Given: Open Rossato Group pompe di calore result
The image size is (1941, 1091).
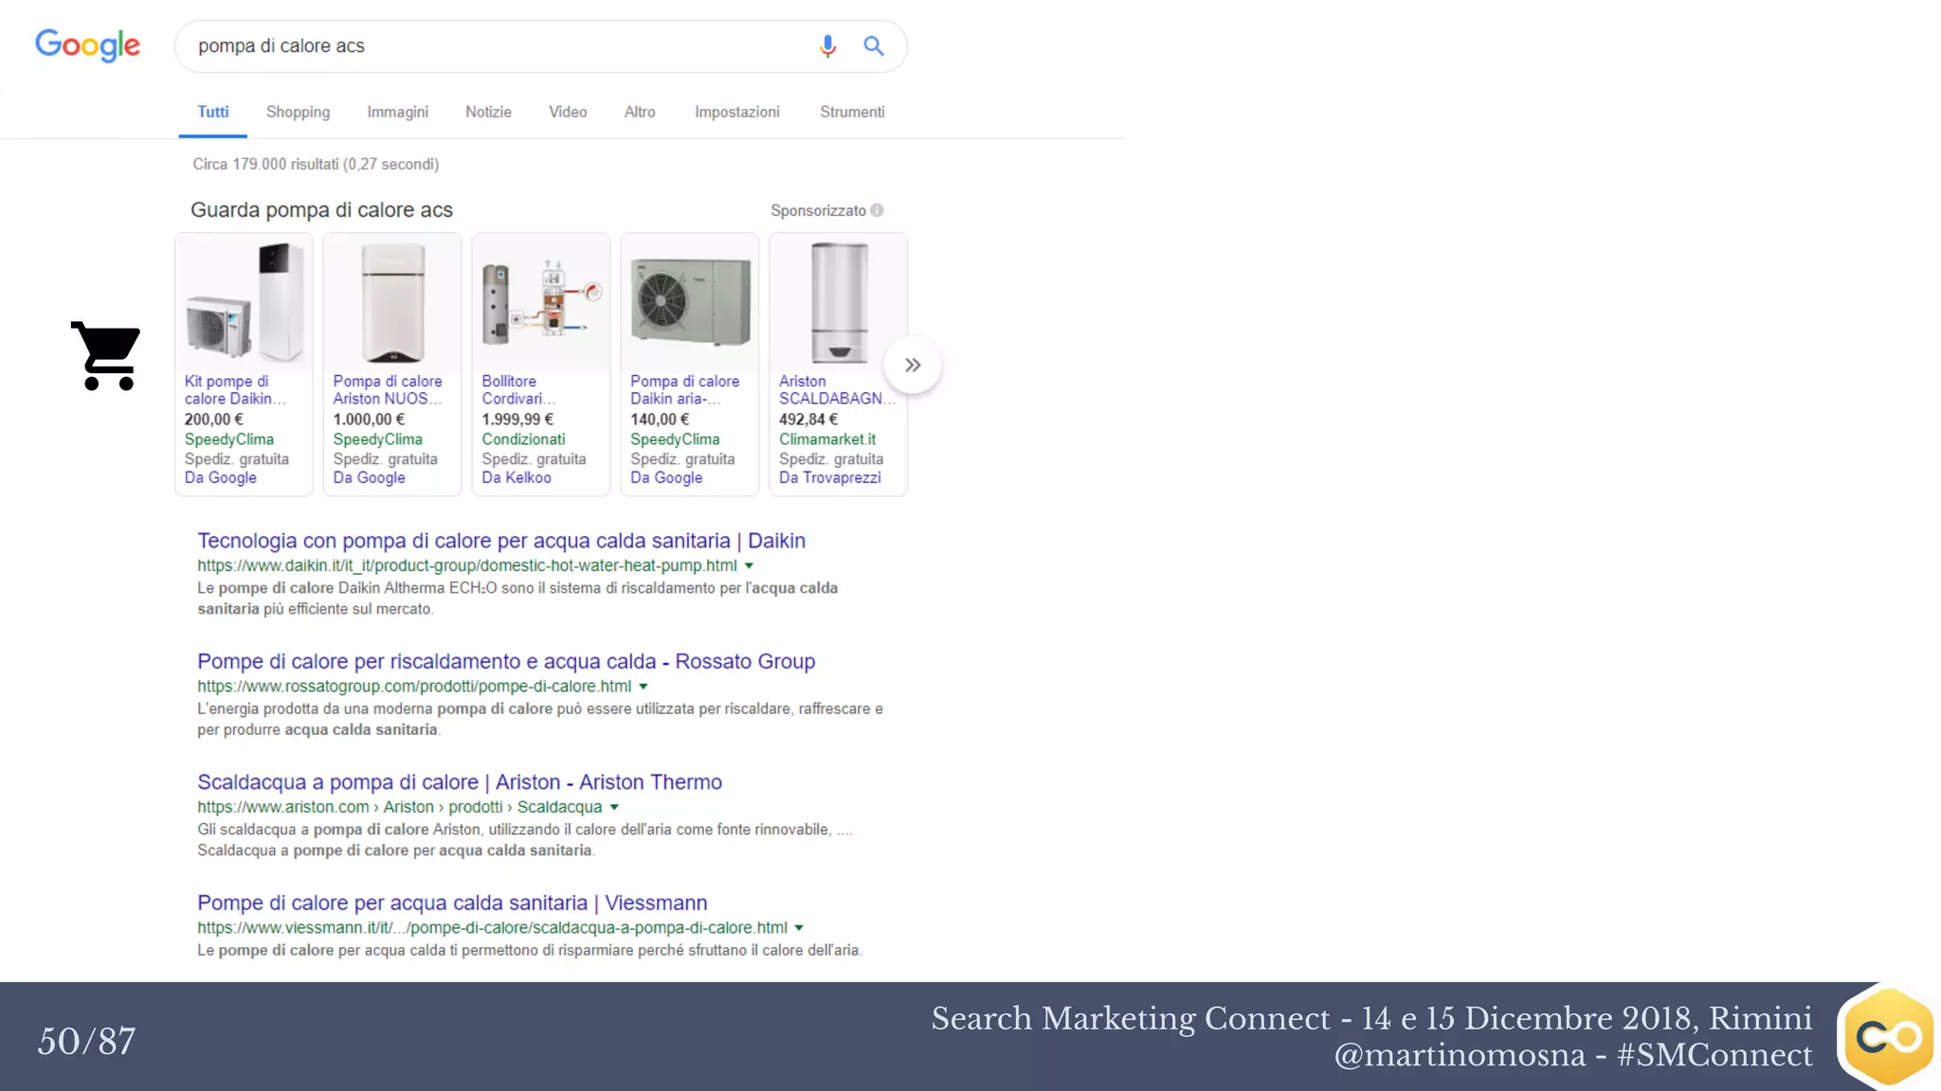Looking at the screenshot, I should [506, 661].
